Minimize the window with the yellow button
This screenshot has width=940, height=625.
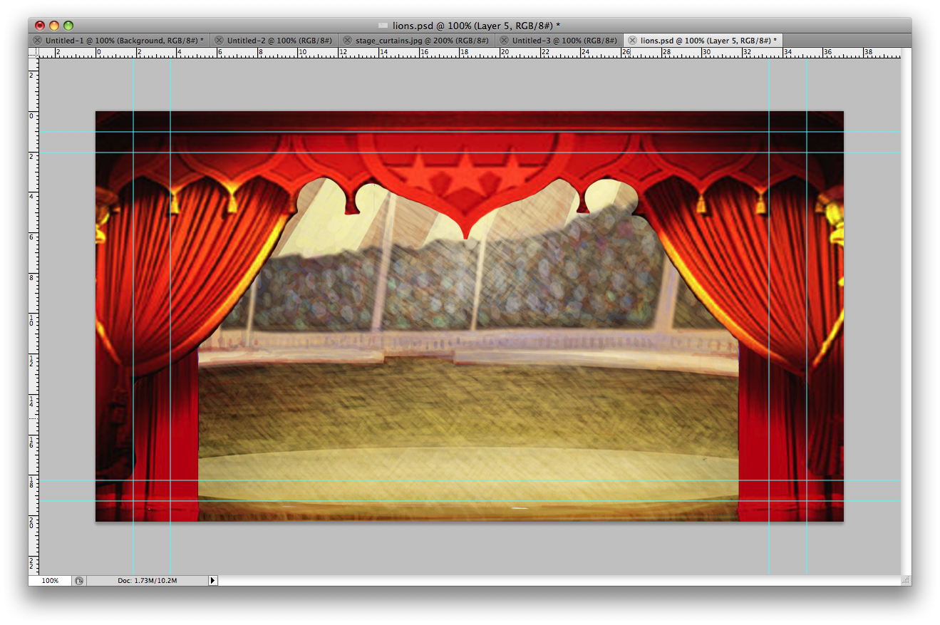pyautogui.click(x=53, y=24)
